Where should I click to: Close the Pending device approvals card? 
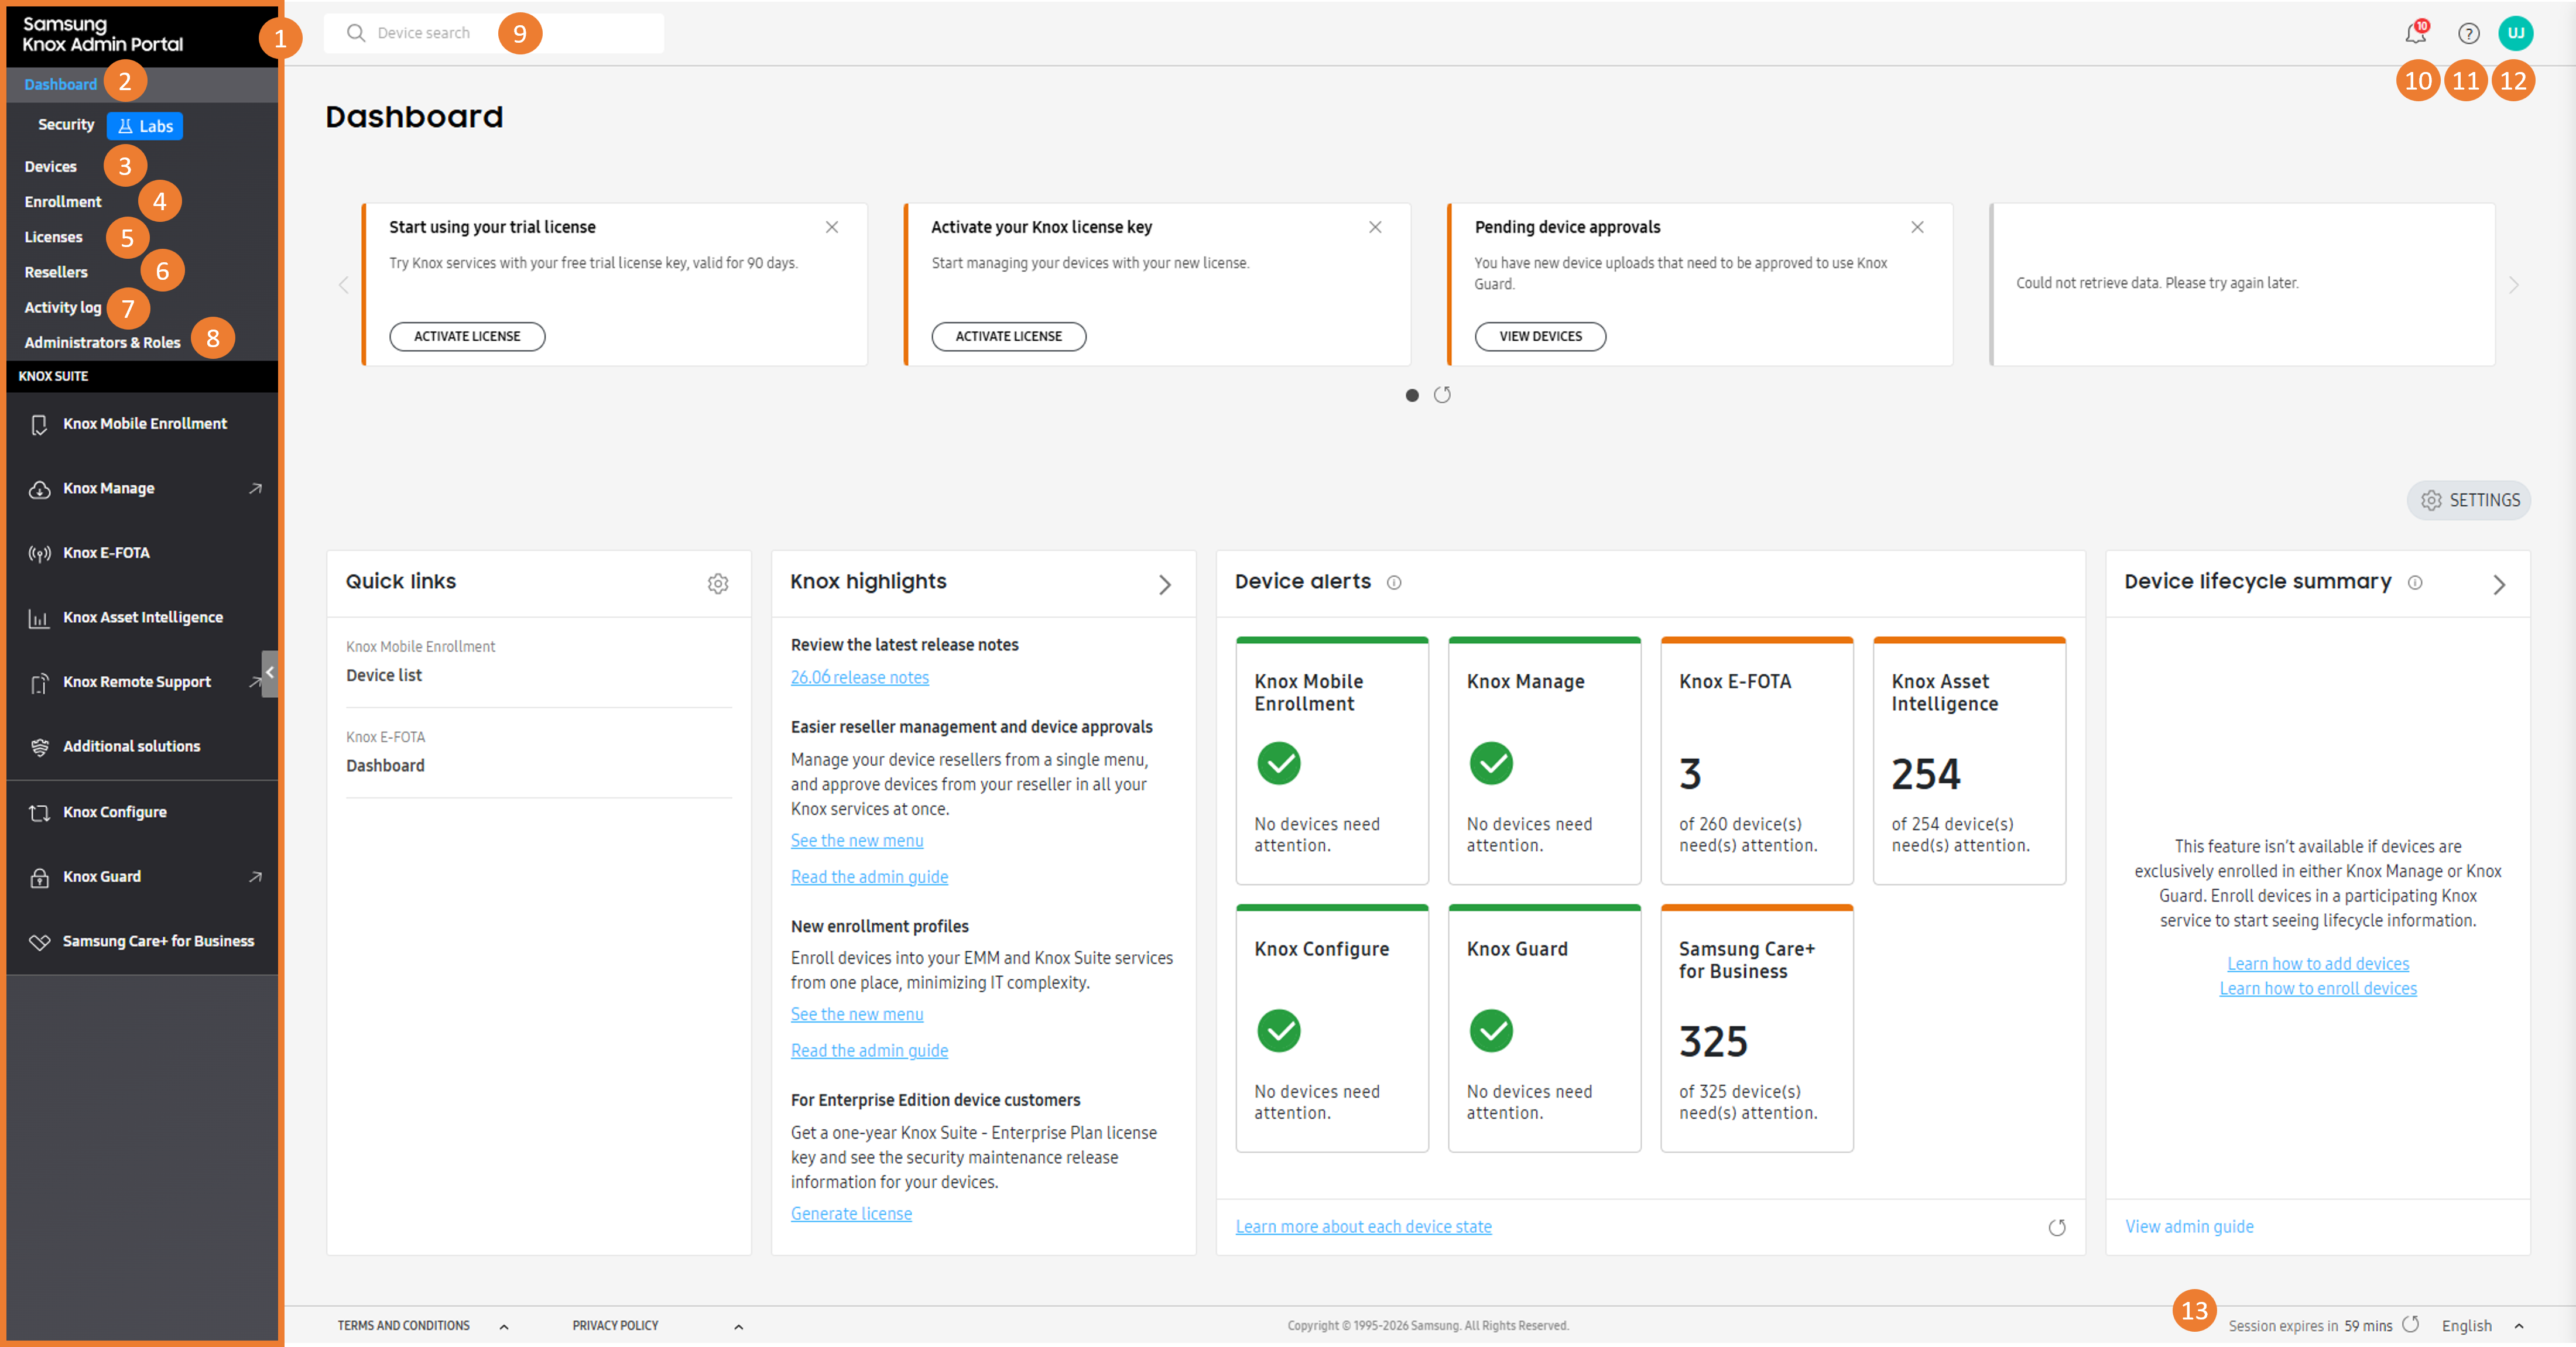pyautogui.click(x=1917, y=227)
